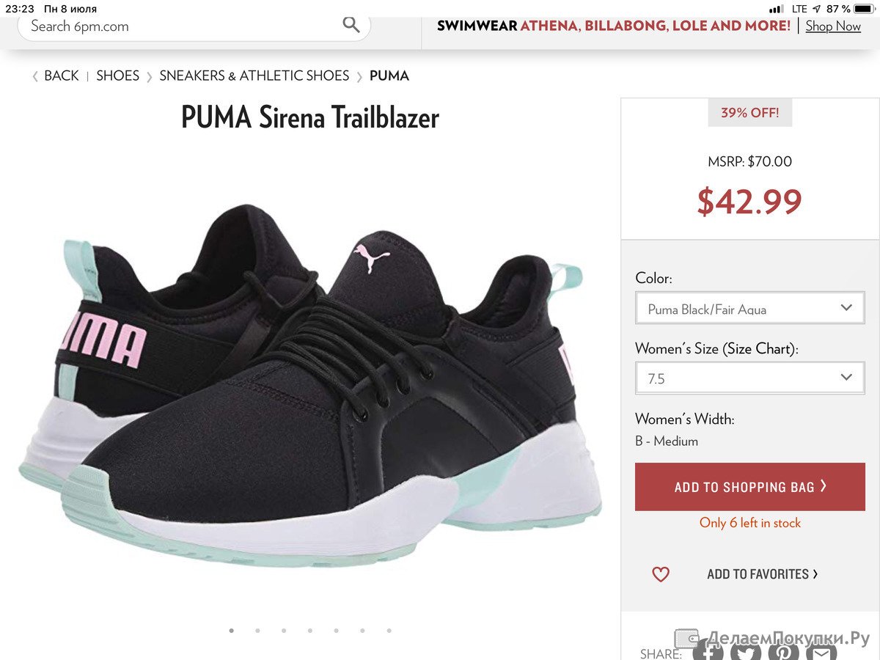
Task: Click the search magnifier icon
Action: click(x=351, y=25)
